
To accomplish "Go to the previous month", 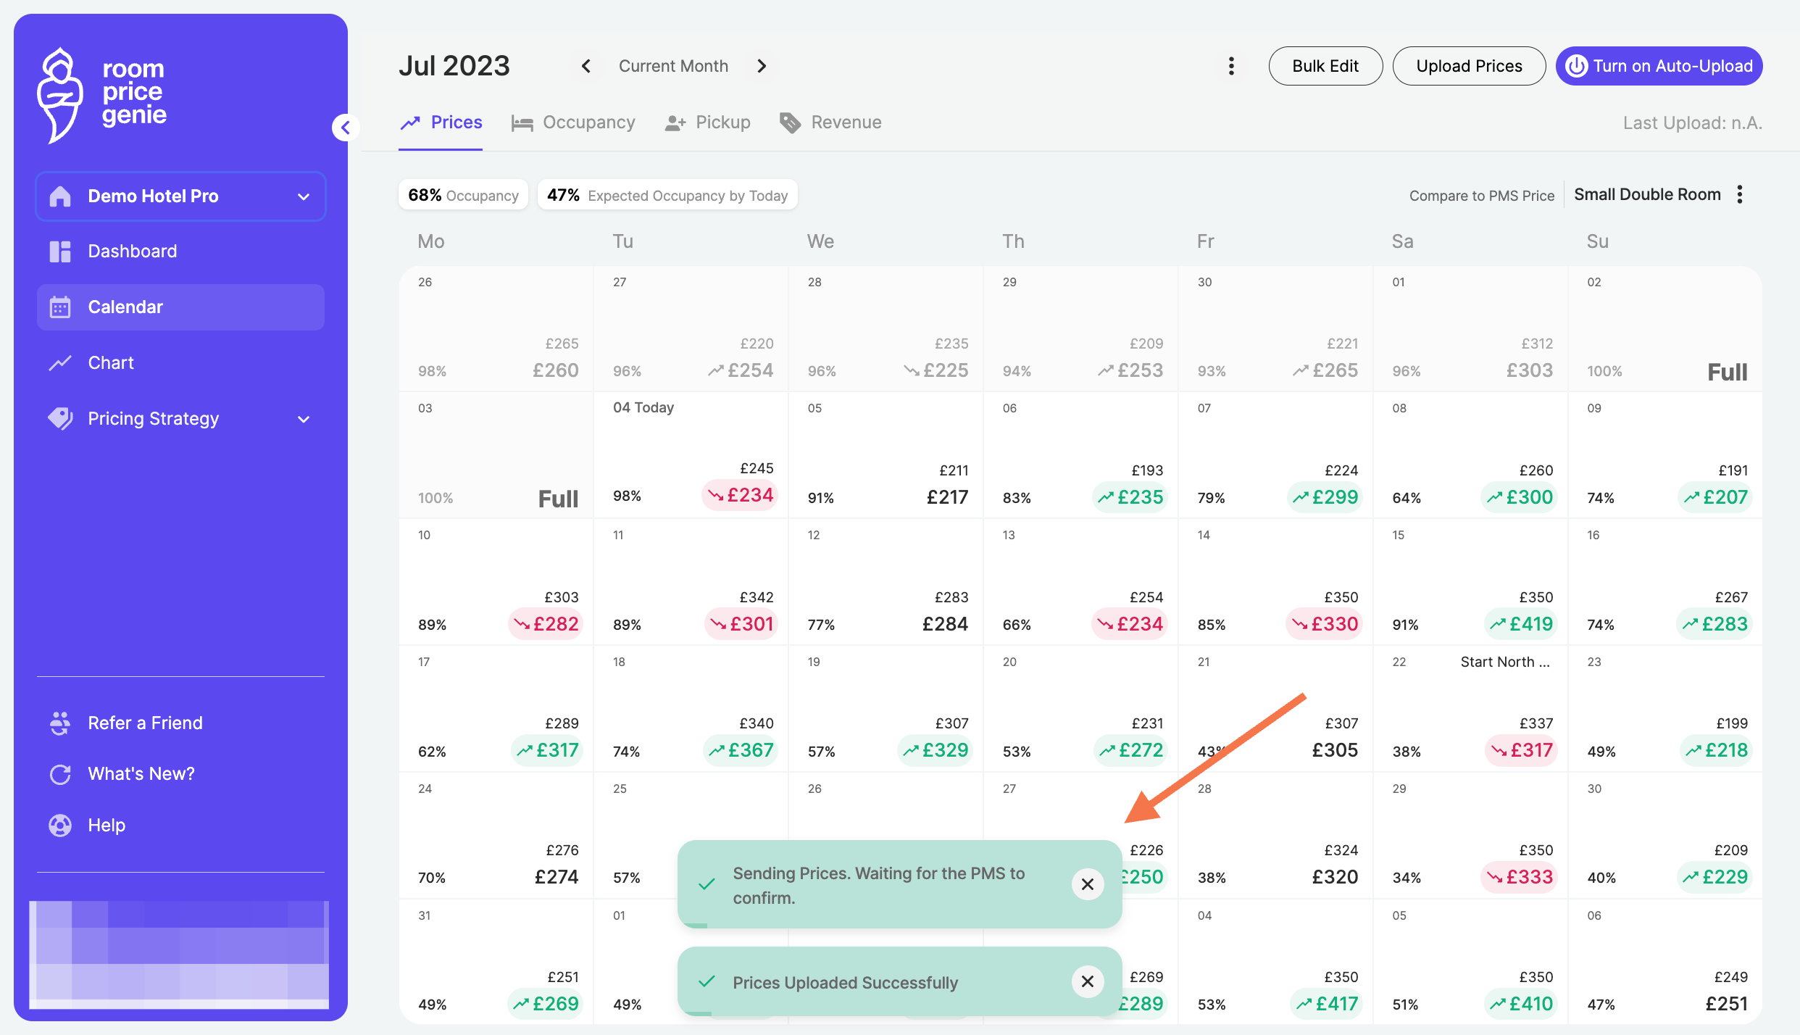I will (x=586, y=66).
